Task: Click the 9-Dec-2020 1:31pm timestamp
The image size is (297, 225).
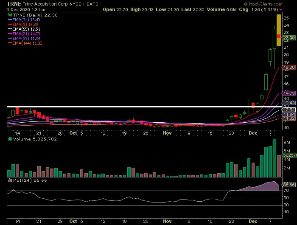Action: (x=26, y=9)
